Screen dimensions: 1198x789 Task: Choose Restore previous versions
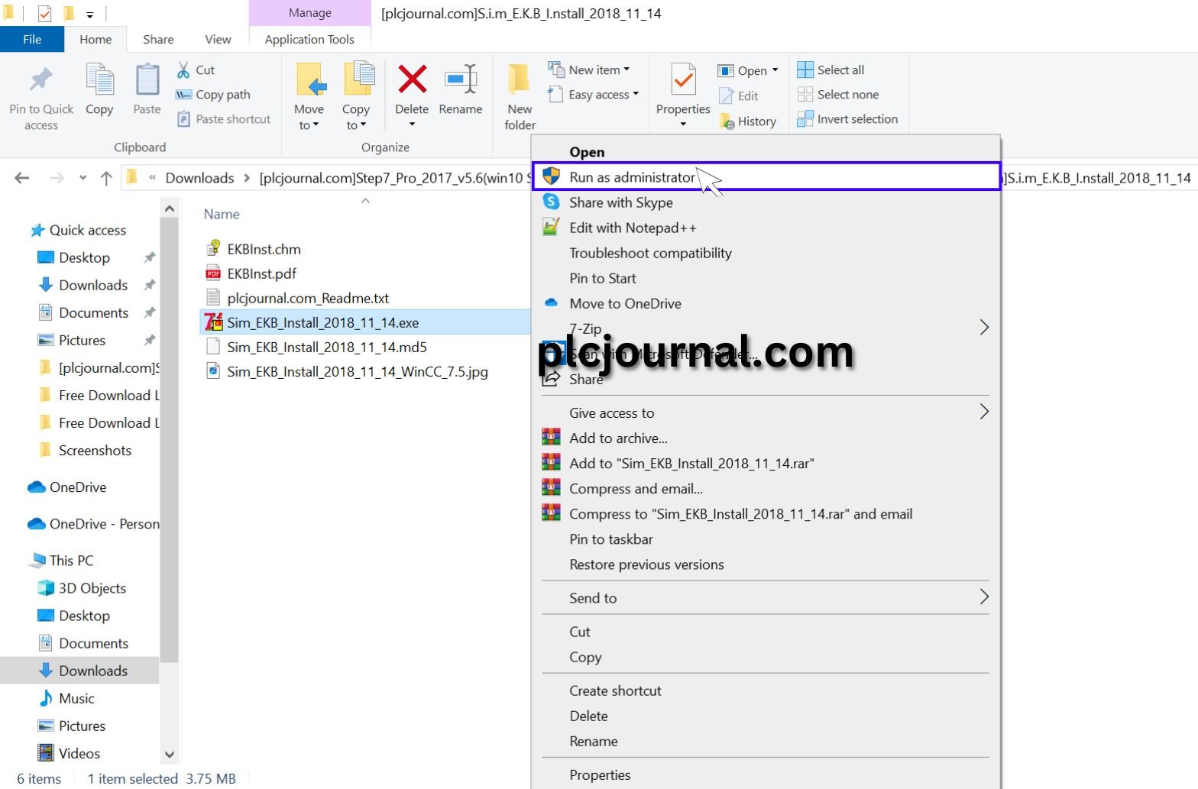[x=766, y=564]
